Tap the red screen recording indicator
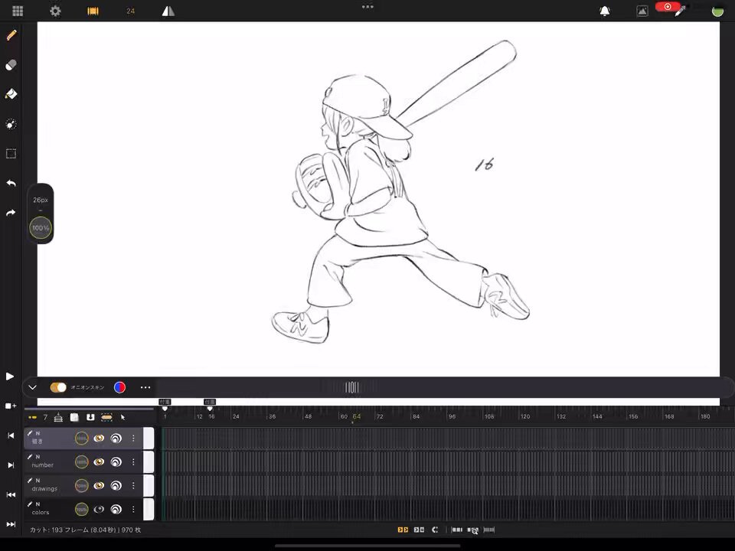735x551 pixels. 668,7
